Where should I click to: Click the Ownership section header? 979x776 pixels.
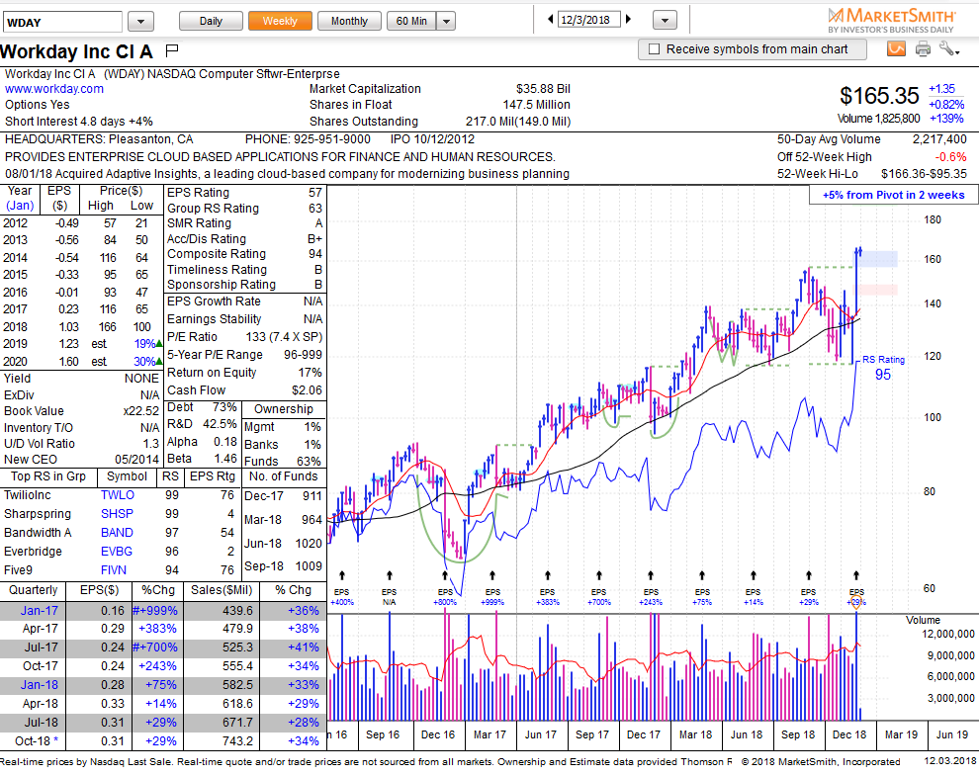point(284,409)
